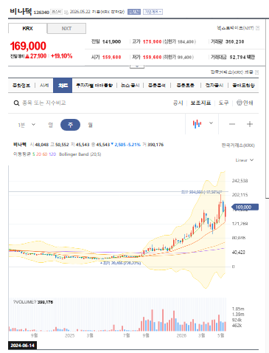
Task: Click the 이동평균 120 indicator label
Action: [x=52, y=154]
